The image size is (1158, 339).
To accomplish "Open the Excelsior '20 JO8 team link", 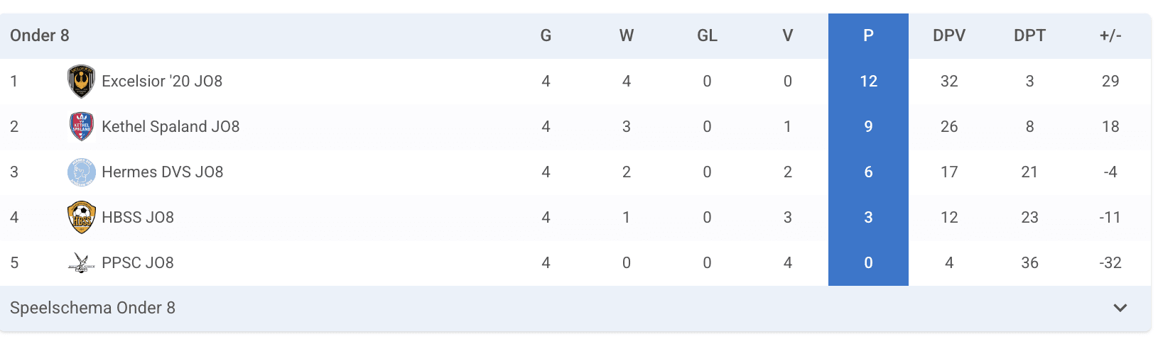I will (162, 82).
